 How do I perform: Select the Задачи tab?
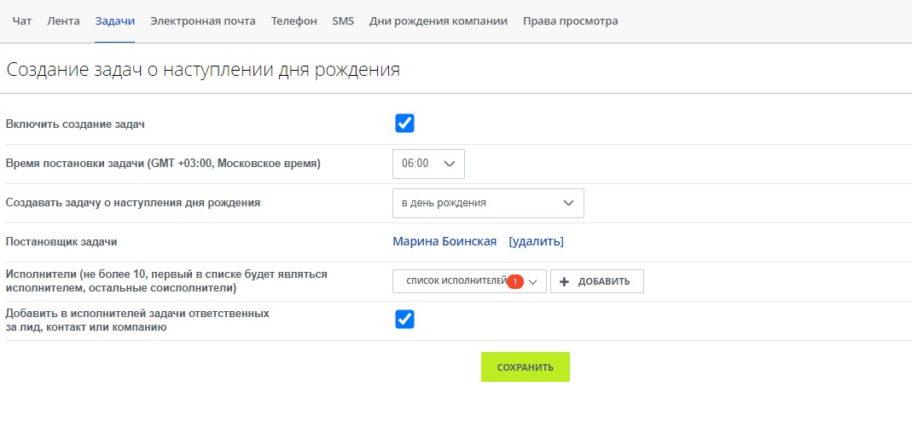tap(114, 21)
